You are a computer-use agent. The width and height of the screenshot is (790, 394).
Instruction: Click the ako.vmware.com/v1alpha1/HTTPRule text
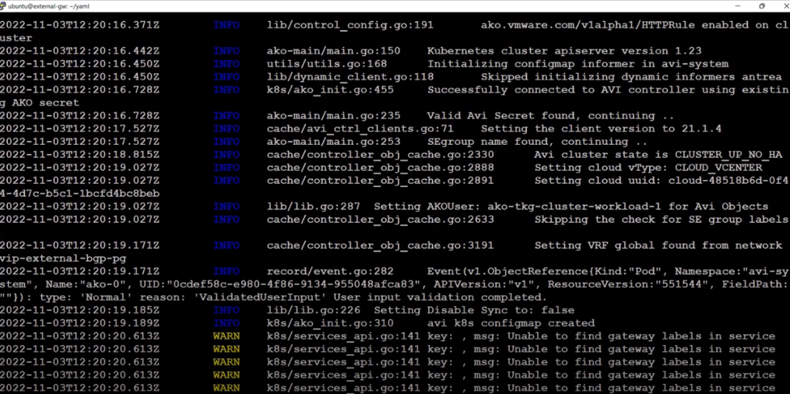click(588, 25)
